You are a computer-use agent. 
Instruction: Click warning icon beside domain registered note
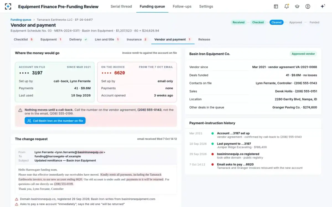pyautogui.click(x=16, y=199)
